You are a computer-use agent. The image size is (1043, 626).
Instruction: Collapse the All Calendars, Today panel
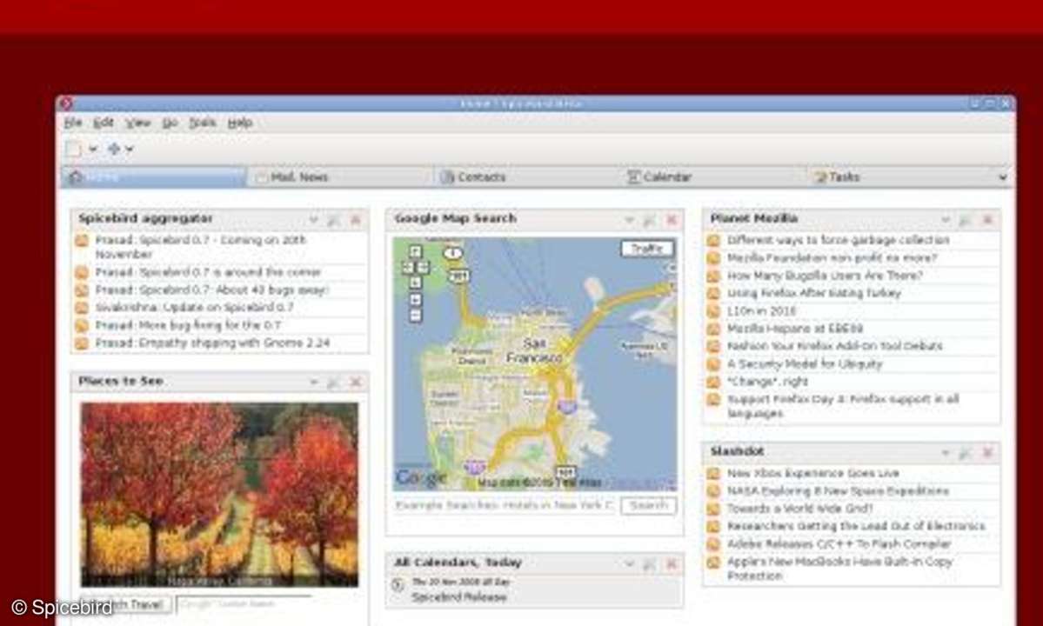point(629,564)
